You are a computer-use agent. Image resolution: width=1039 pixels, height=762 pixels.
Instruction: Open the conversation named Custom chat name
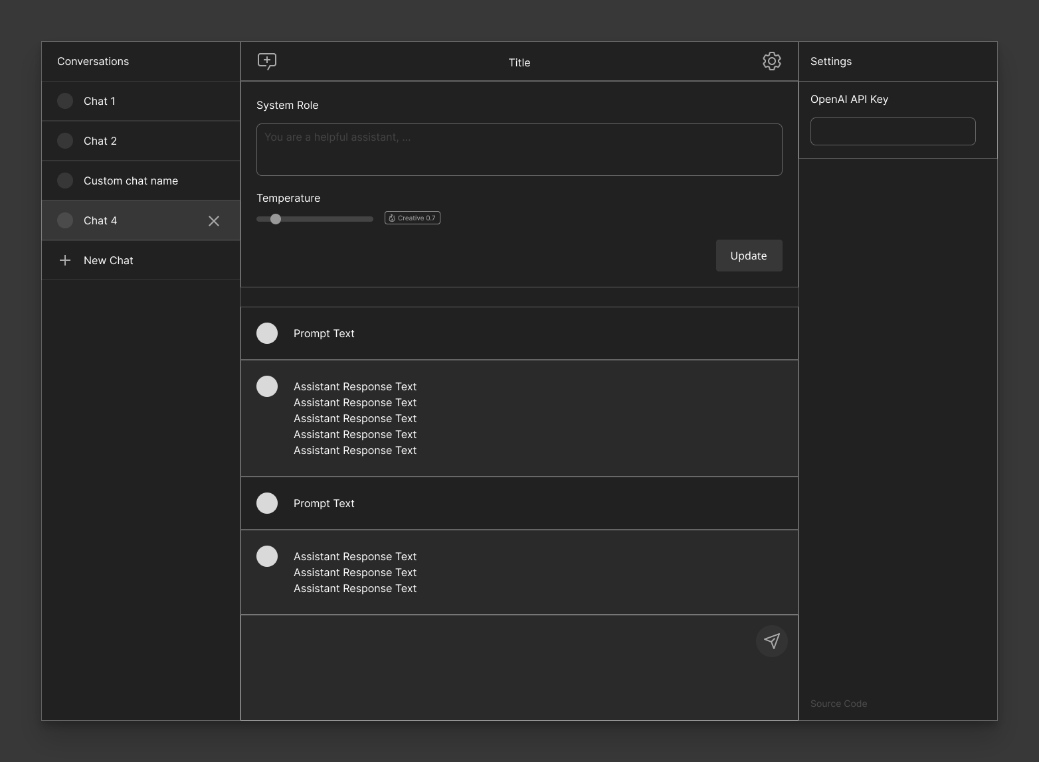click(x=130, y=180)
